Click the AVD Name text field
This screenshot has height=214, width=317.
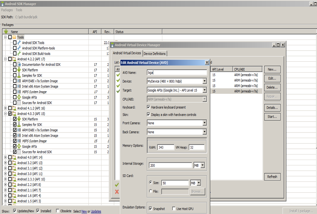coord(177,73)
